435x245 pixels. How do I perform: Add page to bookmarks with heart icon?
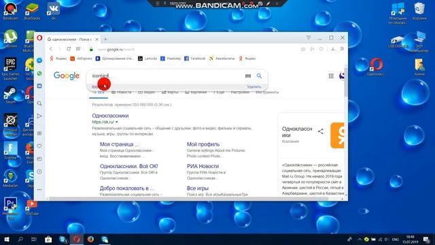pyautogui.click(x=321, y=49)
